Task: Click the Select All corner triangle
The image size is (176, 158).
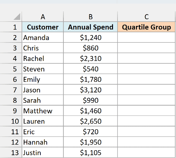Action: [17, 17]
